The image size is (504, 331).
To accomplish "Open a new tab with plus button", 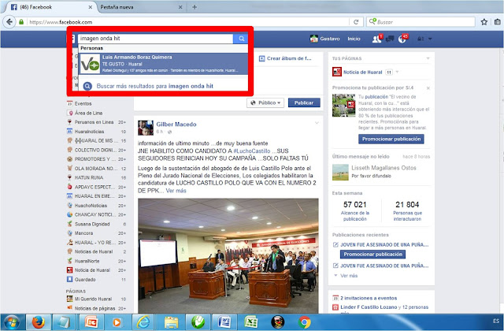I will tap(195, 7).
